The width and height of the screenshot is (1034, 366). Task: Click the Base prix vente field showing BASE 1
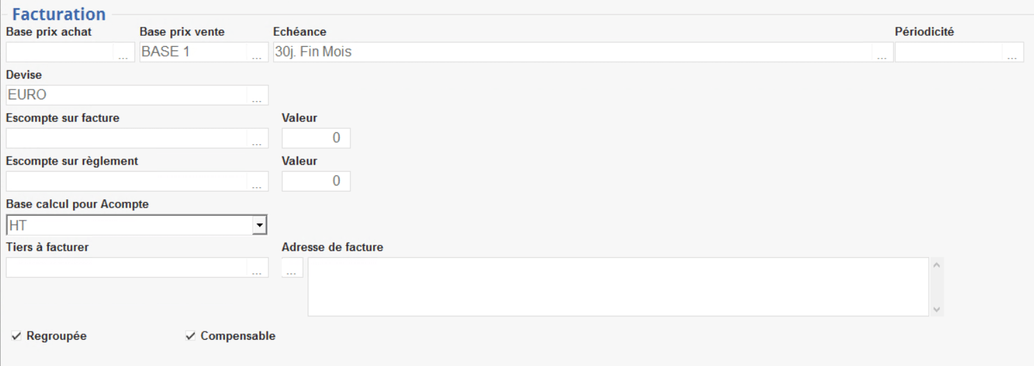coord(193,52)
